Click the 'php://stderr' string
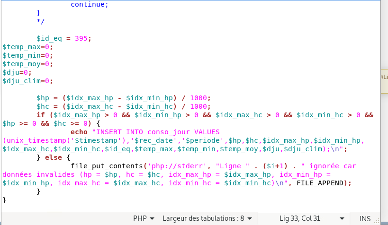The height and width of the screenshot is (225, 388). 177,166
